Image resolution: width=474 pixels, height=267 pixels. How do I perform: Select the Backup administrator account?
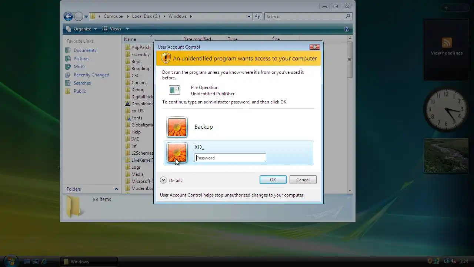[x=238, y=127]
